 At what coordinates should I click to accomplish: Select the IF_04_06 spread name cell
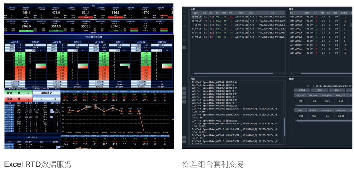197,33
